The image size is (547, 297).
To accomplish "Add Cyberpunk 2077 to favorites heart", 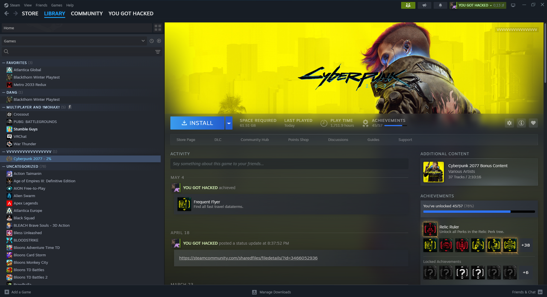I will (x=533, y=123).
